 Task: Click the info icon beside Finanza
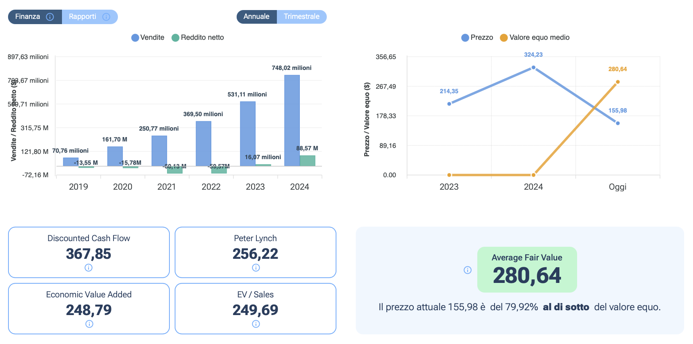(x=50, y=17)
